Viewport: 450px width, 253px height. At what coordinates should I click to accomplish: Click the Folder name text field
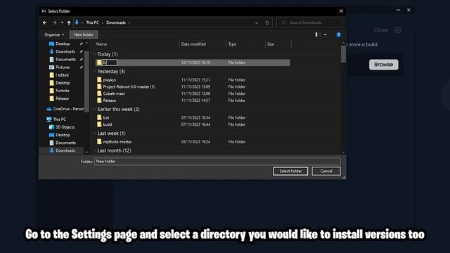[x=217, y=162]
